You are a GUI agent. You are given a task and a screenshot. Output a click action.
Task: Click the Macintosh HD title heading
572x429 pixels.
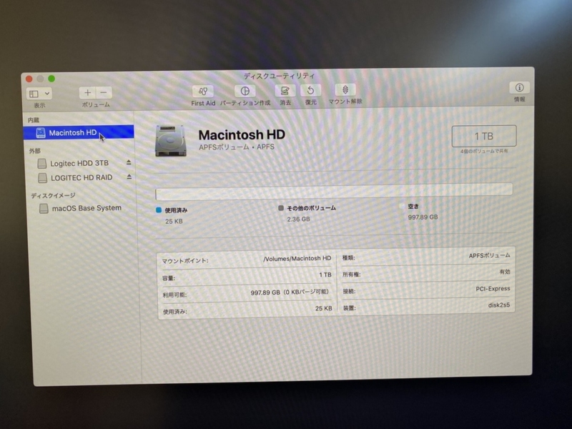[x=242, y=134]
